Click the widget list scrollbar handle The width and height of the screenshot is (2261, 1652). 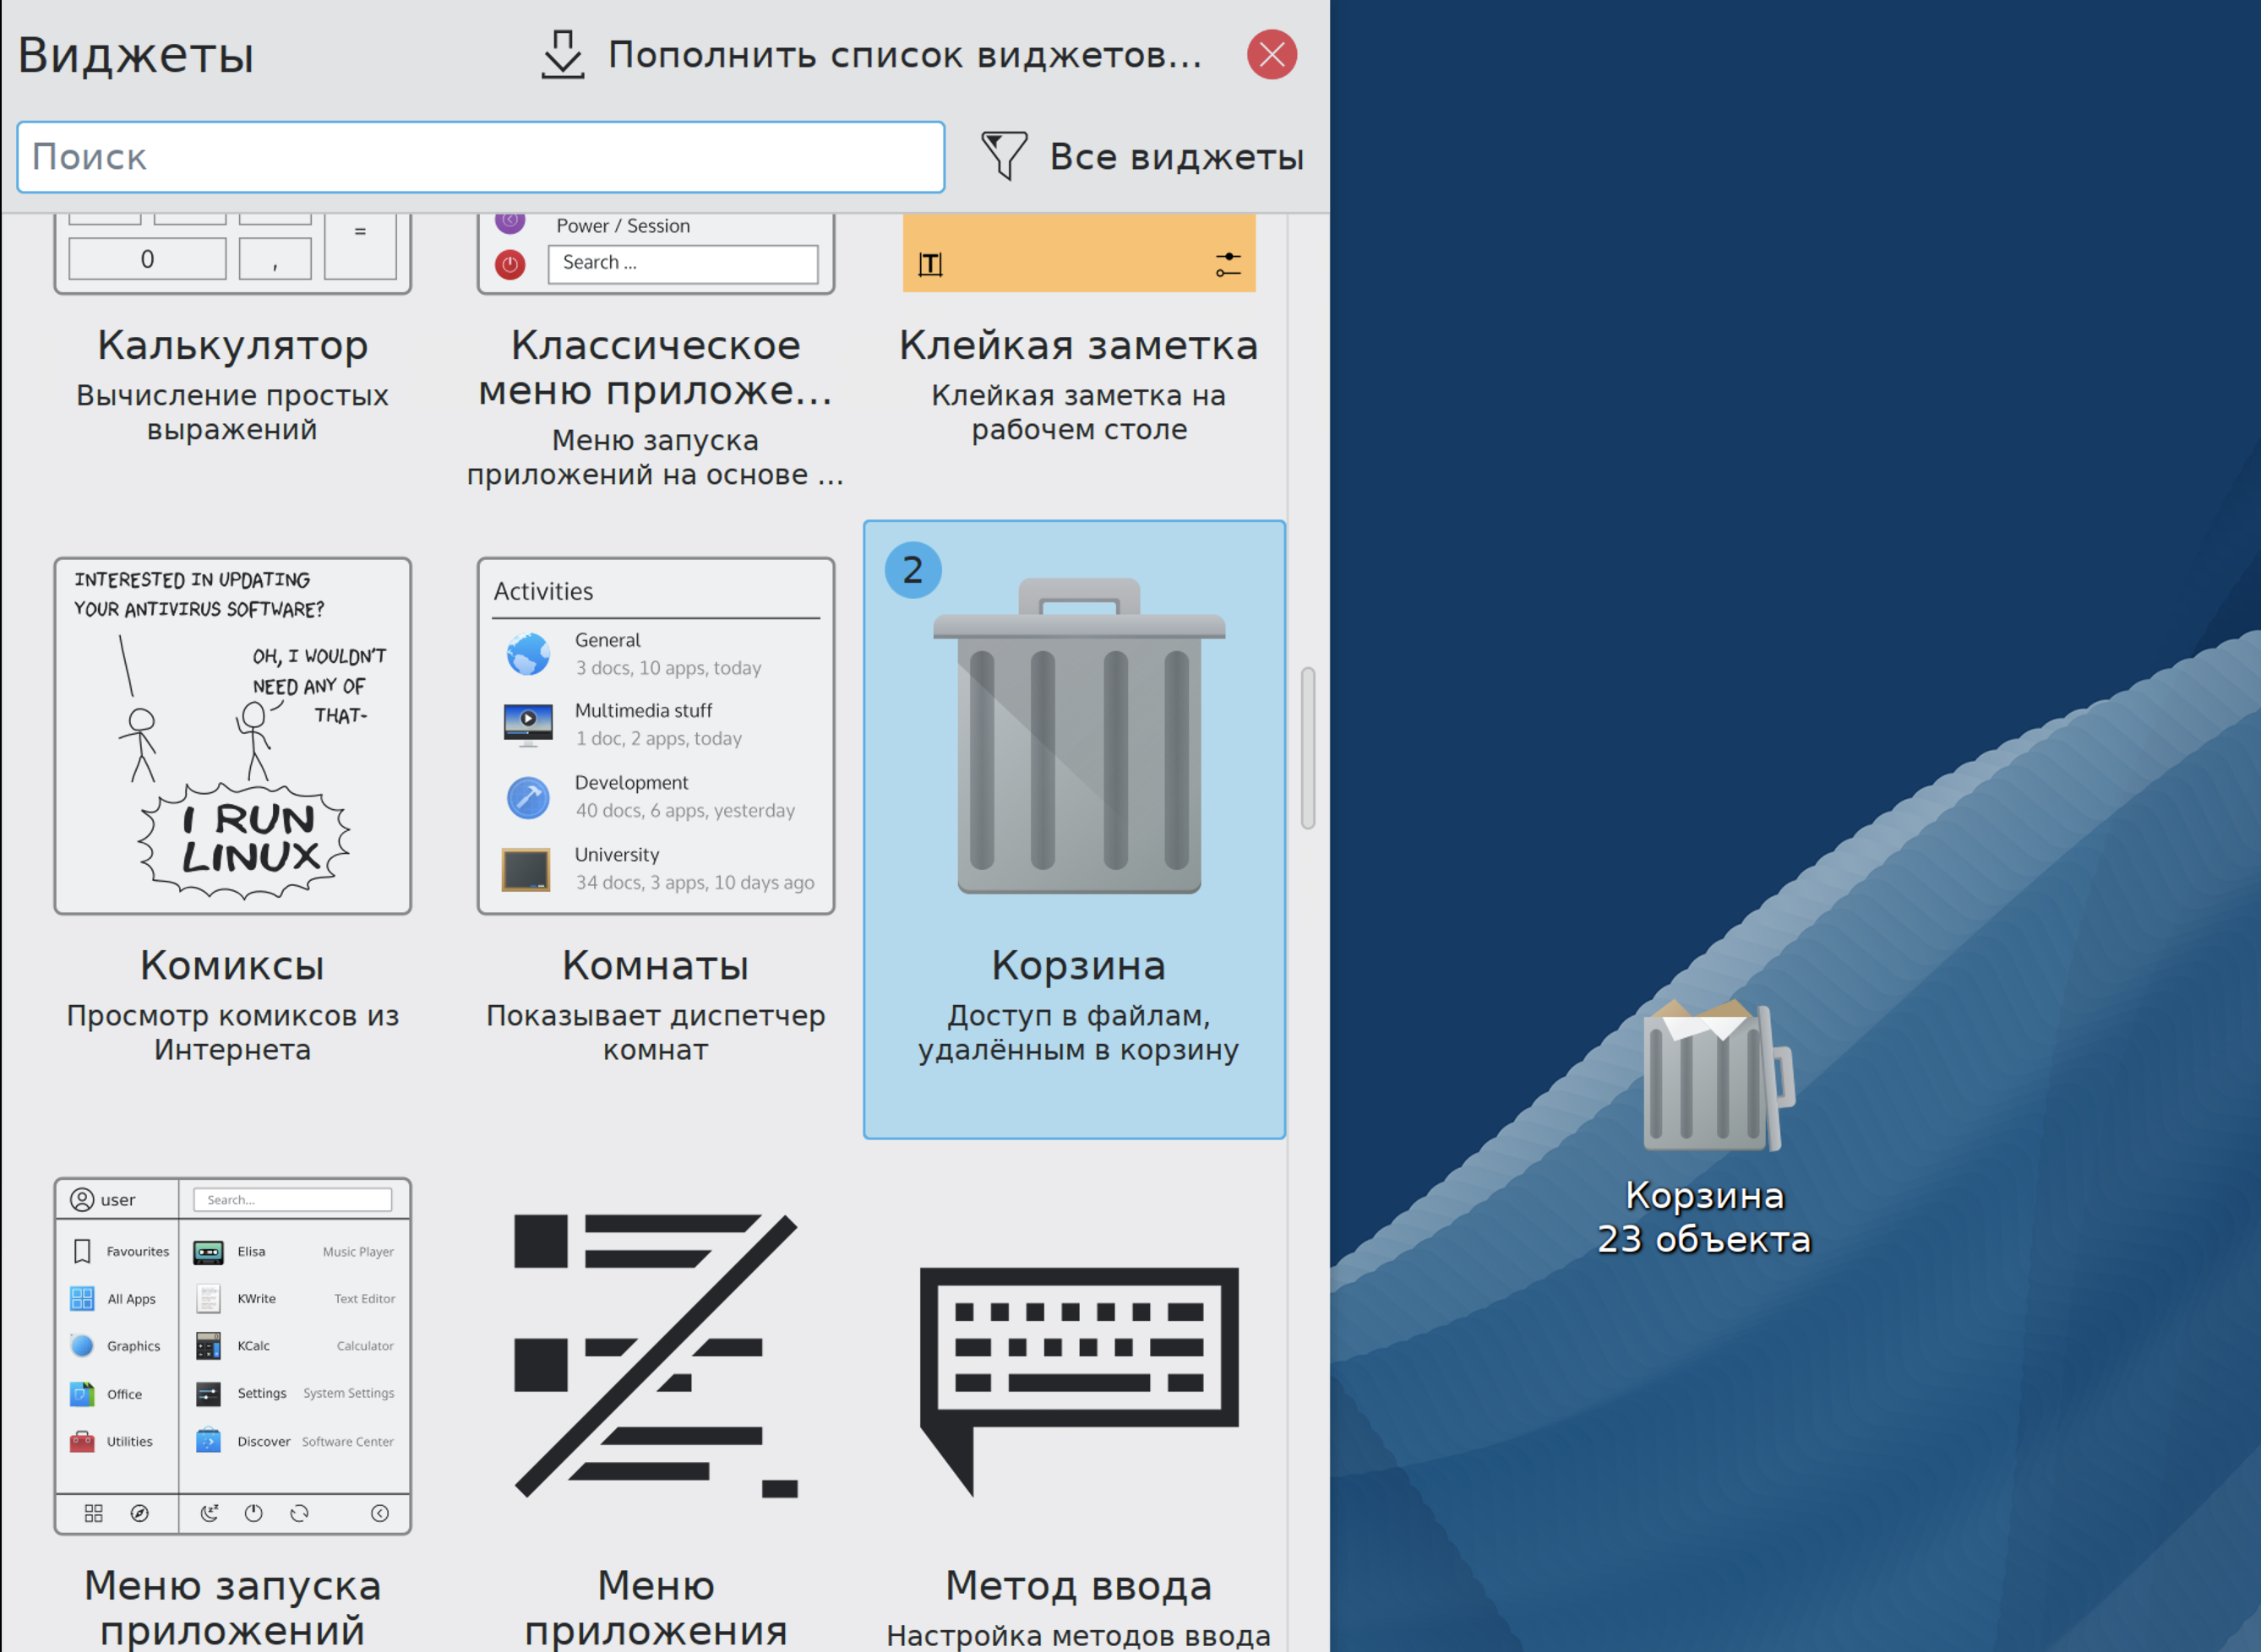[x=1308, y=748]
